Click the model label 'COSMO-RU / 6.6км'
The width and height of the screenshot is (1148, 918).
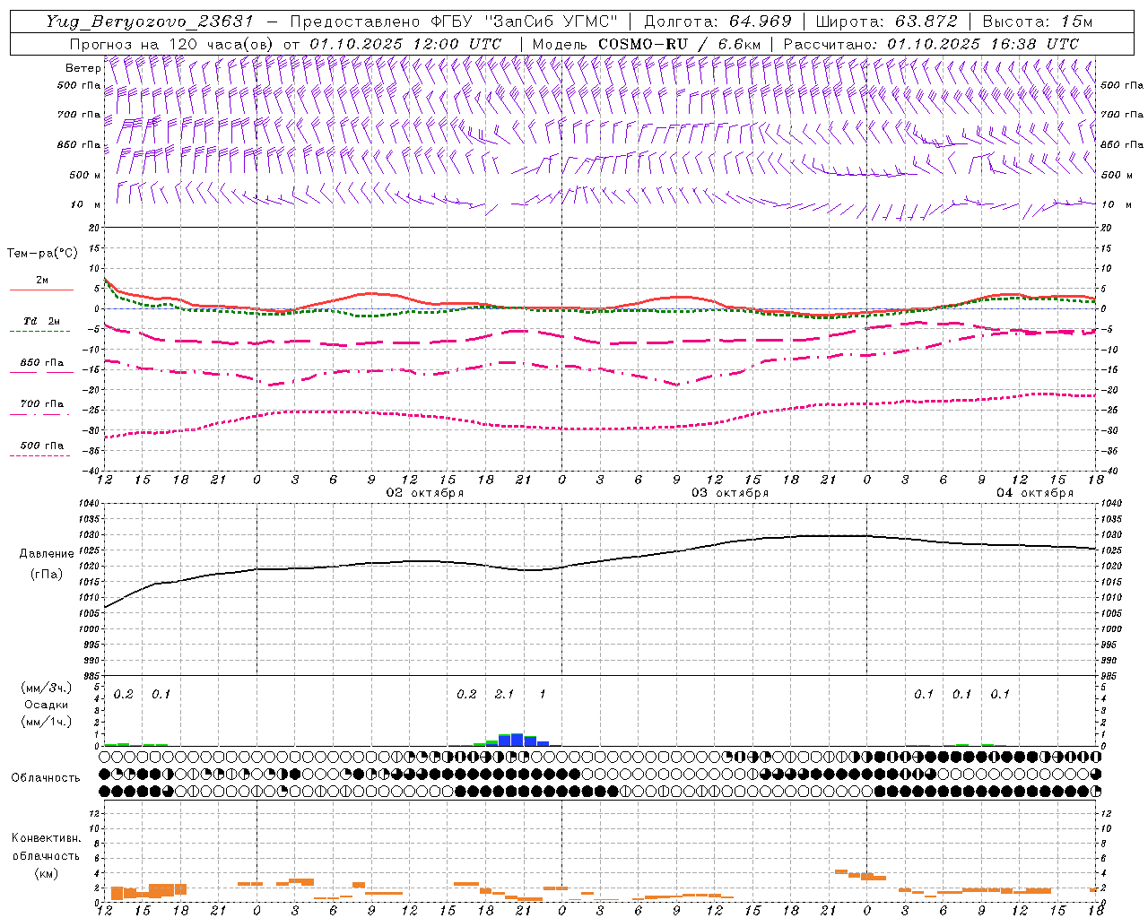(x=679, y=43)
